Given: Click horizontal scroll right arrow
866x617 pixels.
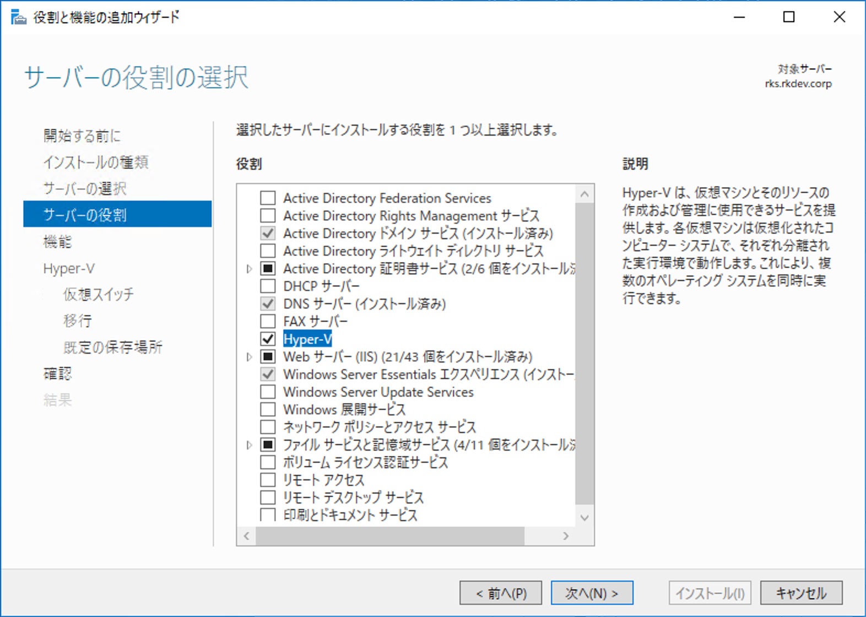Looking at the screenshot, I should pos(566,536).
